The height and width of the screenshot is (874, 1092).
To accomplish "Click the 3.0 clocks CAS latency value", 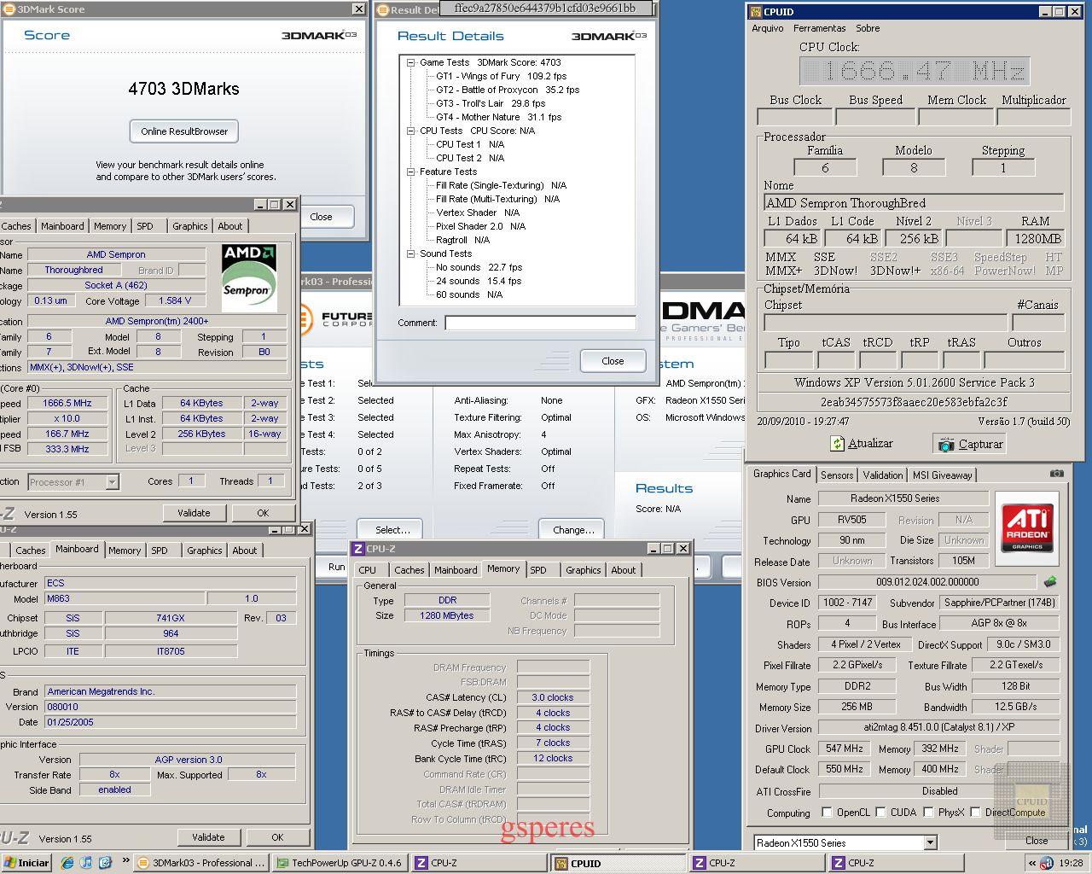I will coord(553,697).
